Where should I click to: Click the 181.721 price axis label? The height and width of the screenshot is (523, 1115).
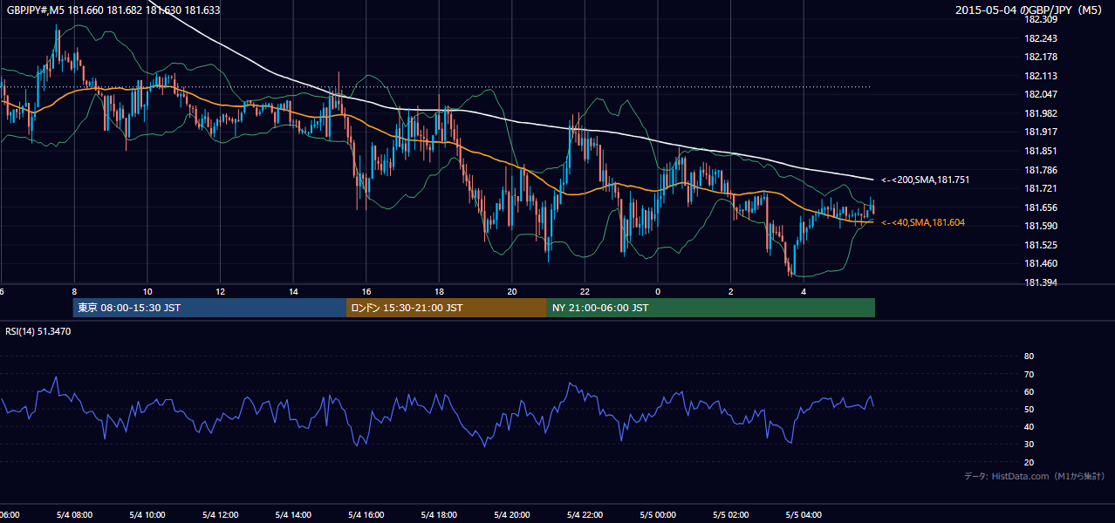click(x=1041, y=188)
